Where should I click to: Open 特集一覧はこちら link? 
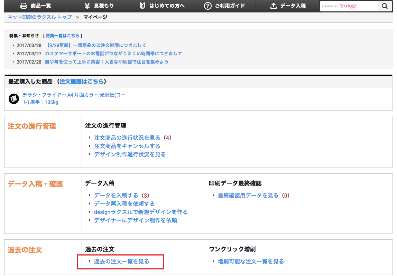(x=62, y=36)
